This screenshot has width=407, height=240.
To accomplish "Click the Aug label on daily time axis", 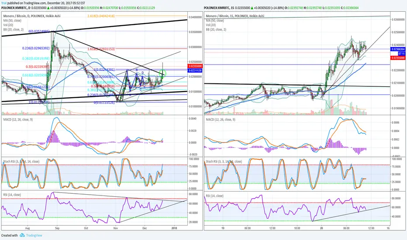I will click(28, 228).
